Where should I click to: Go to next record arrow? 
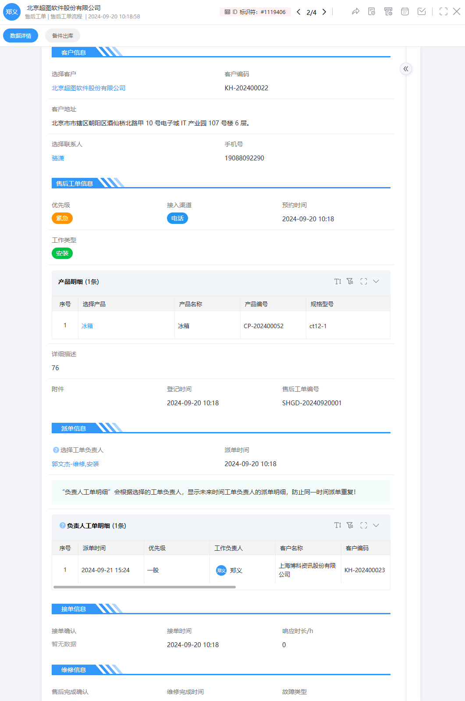pyautogui.click(x=324, y=12)
